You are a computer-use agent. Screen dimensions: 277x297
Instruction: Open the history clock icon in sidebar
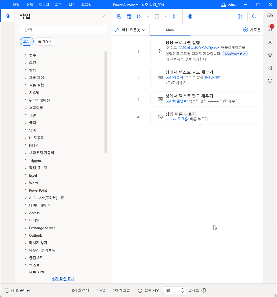270,81
